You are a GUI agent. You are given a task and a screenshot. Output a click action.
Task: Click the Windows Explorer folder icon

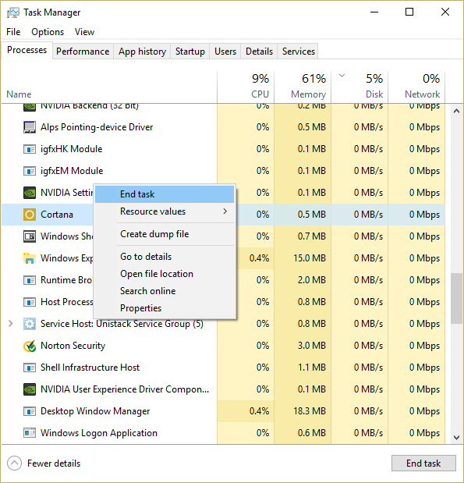(x=30, y=258)
